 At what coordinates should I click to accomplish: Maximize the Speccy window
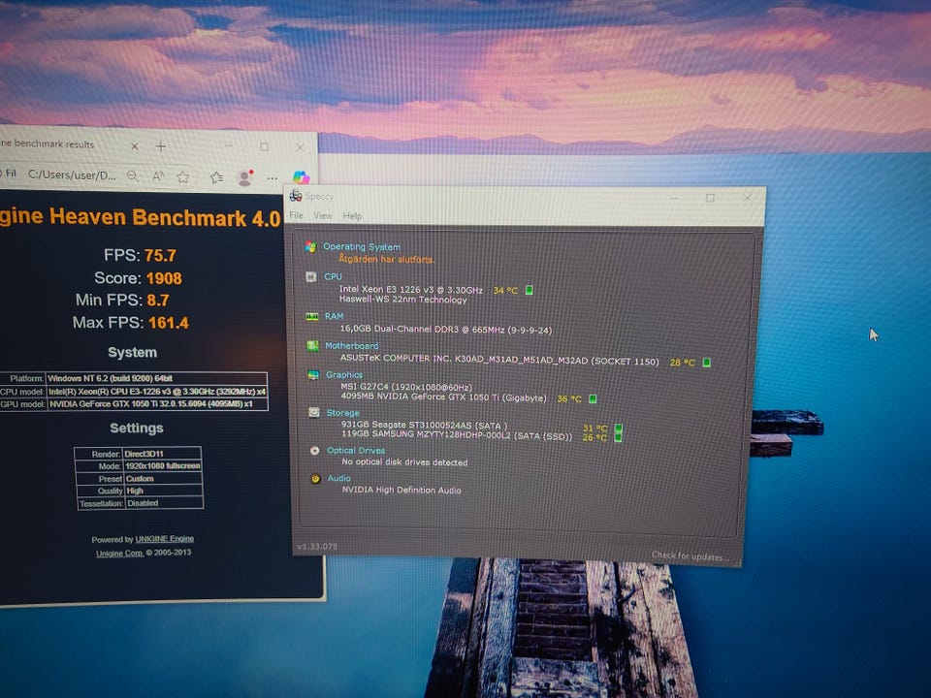pos(710,198)
